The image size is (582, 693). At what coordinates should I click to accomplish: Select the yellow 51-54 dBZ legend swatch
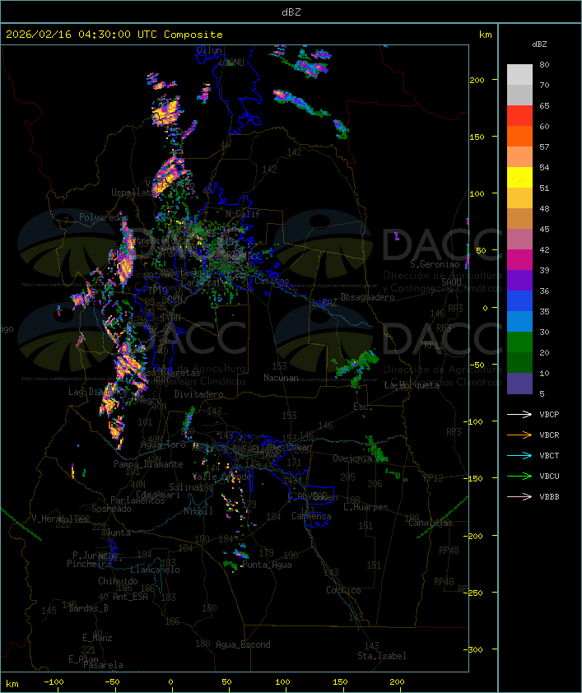pyautogui.click(x=519, y=178)
